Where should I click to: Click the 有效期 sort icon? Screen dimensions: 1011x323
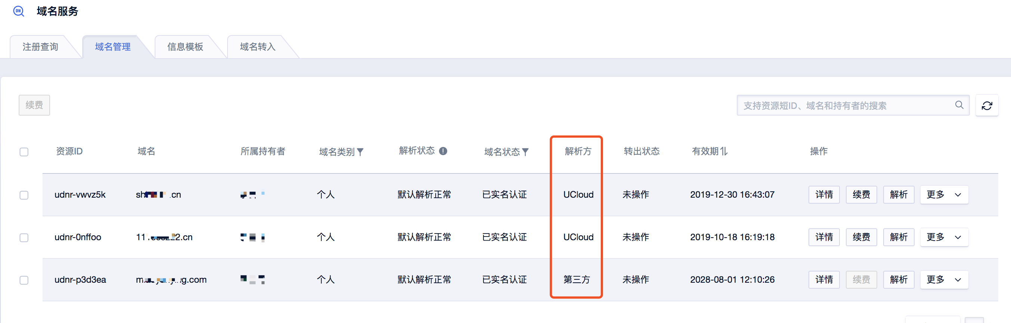click(724, 151)
